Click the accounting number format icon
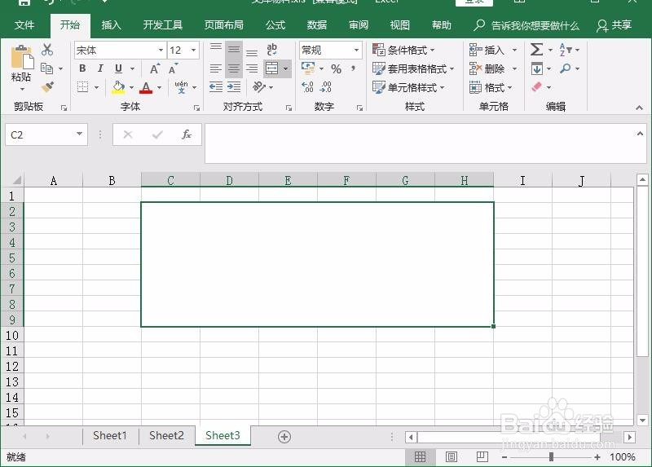Viewport: 652px width, 467px height. click(x=308, y=68)
